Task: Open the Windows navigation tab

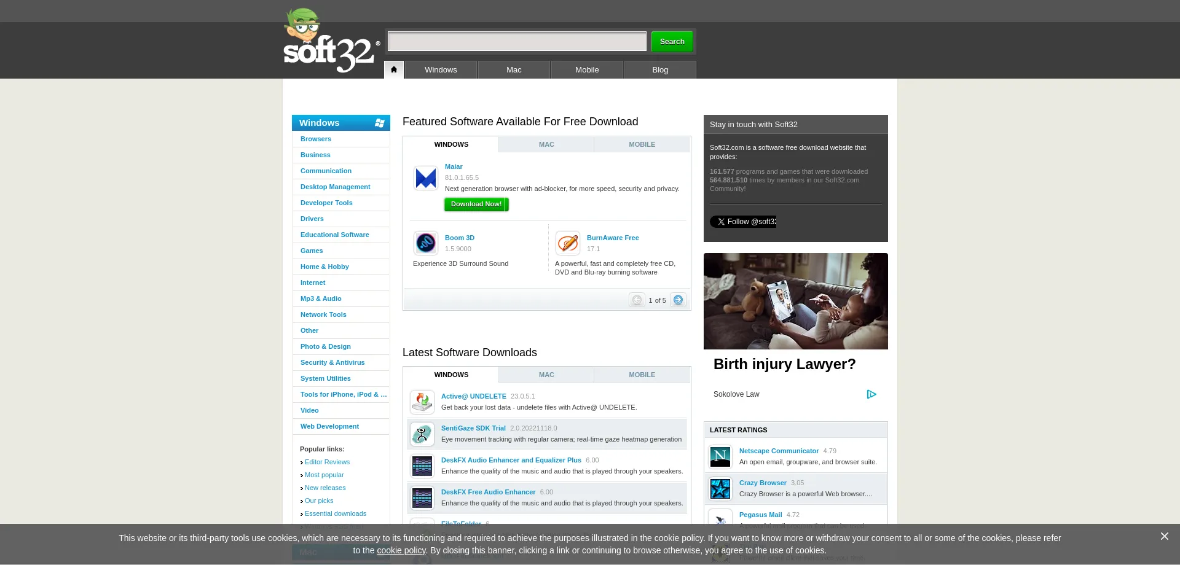Action: (441, 69)
